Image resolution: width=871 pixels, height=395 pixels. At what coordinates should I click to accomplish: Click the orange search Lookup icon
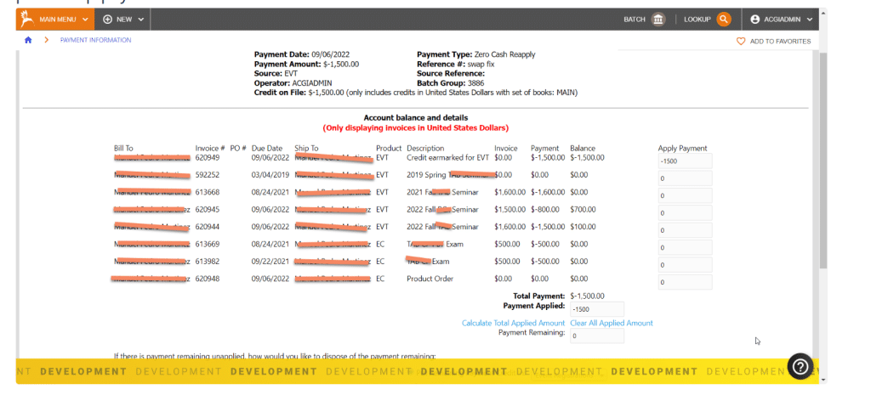coord(723,20)
